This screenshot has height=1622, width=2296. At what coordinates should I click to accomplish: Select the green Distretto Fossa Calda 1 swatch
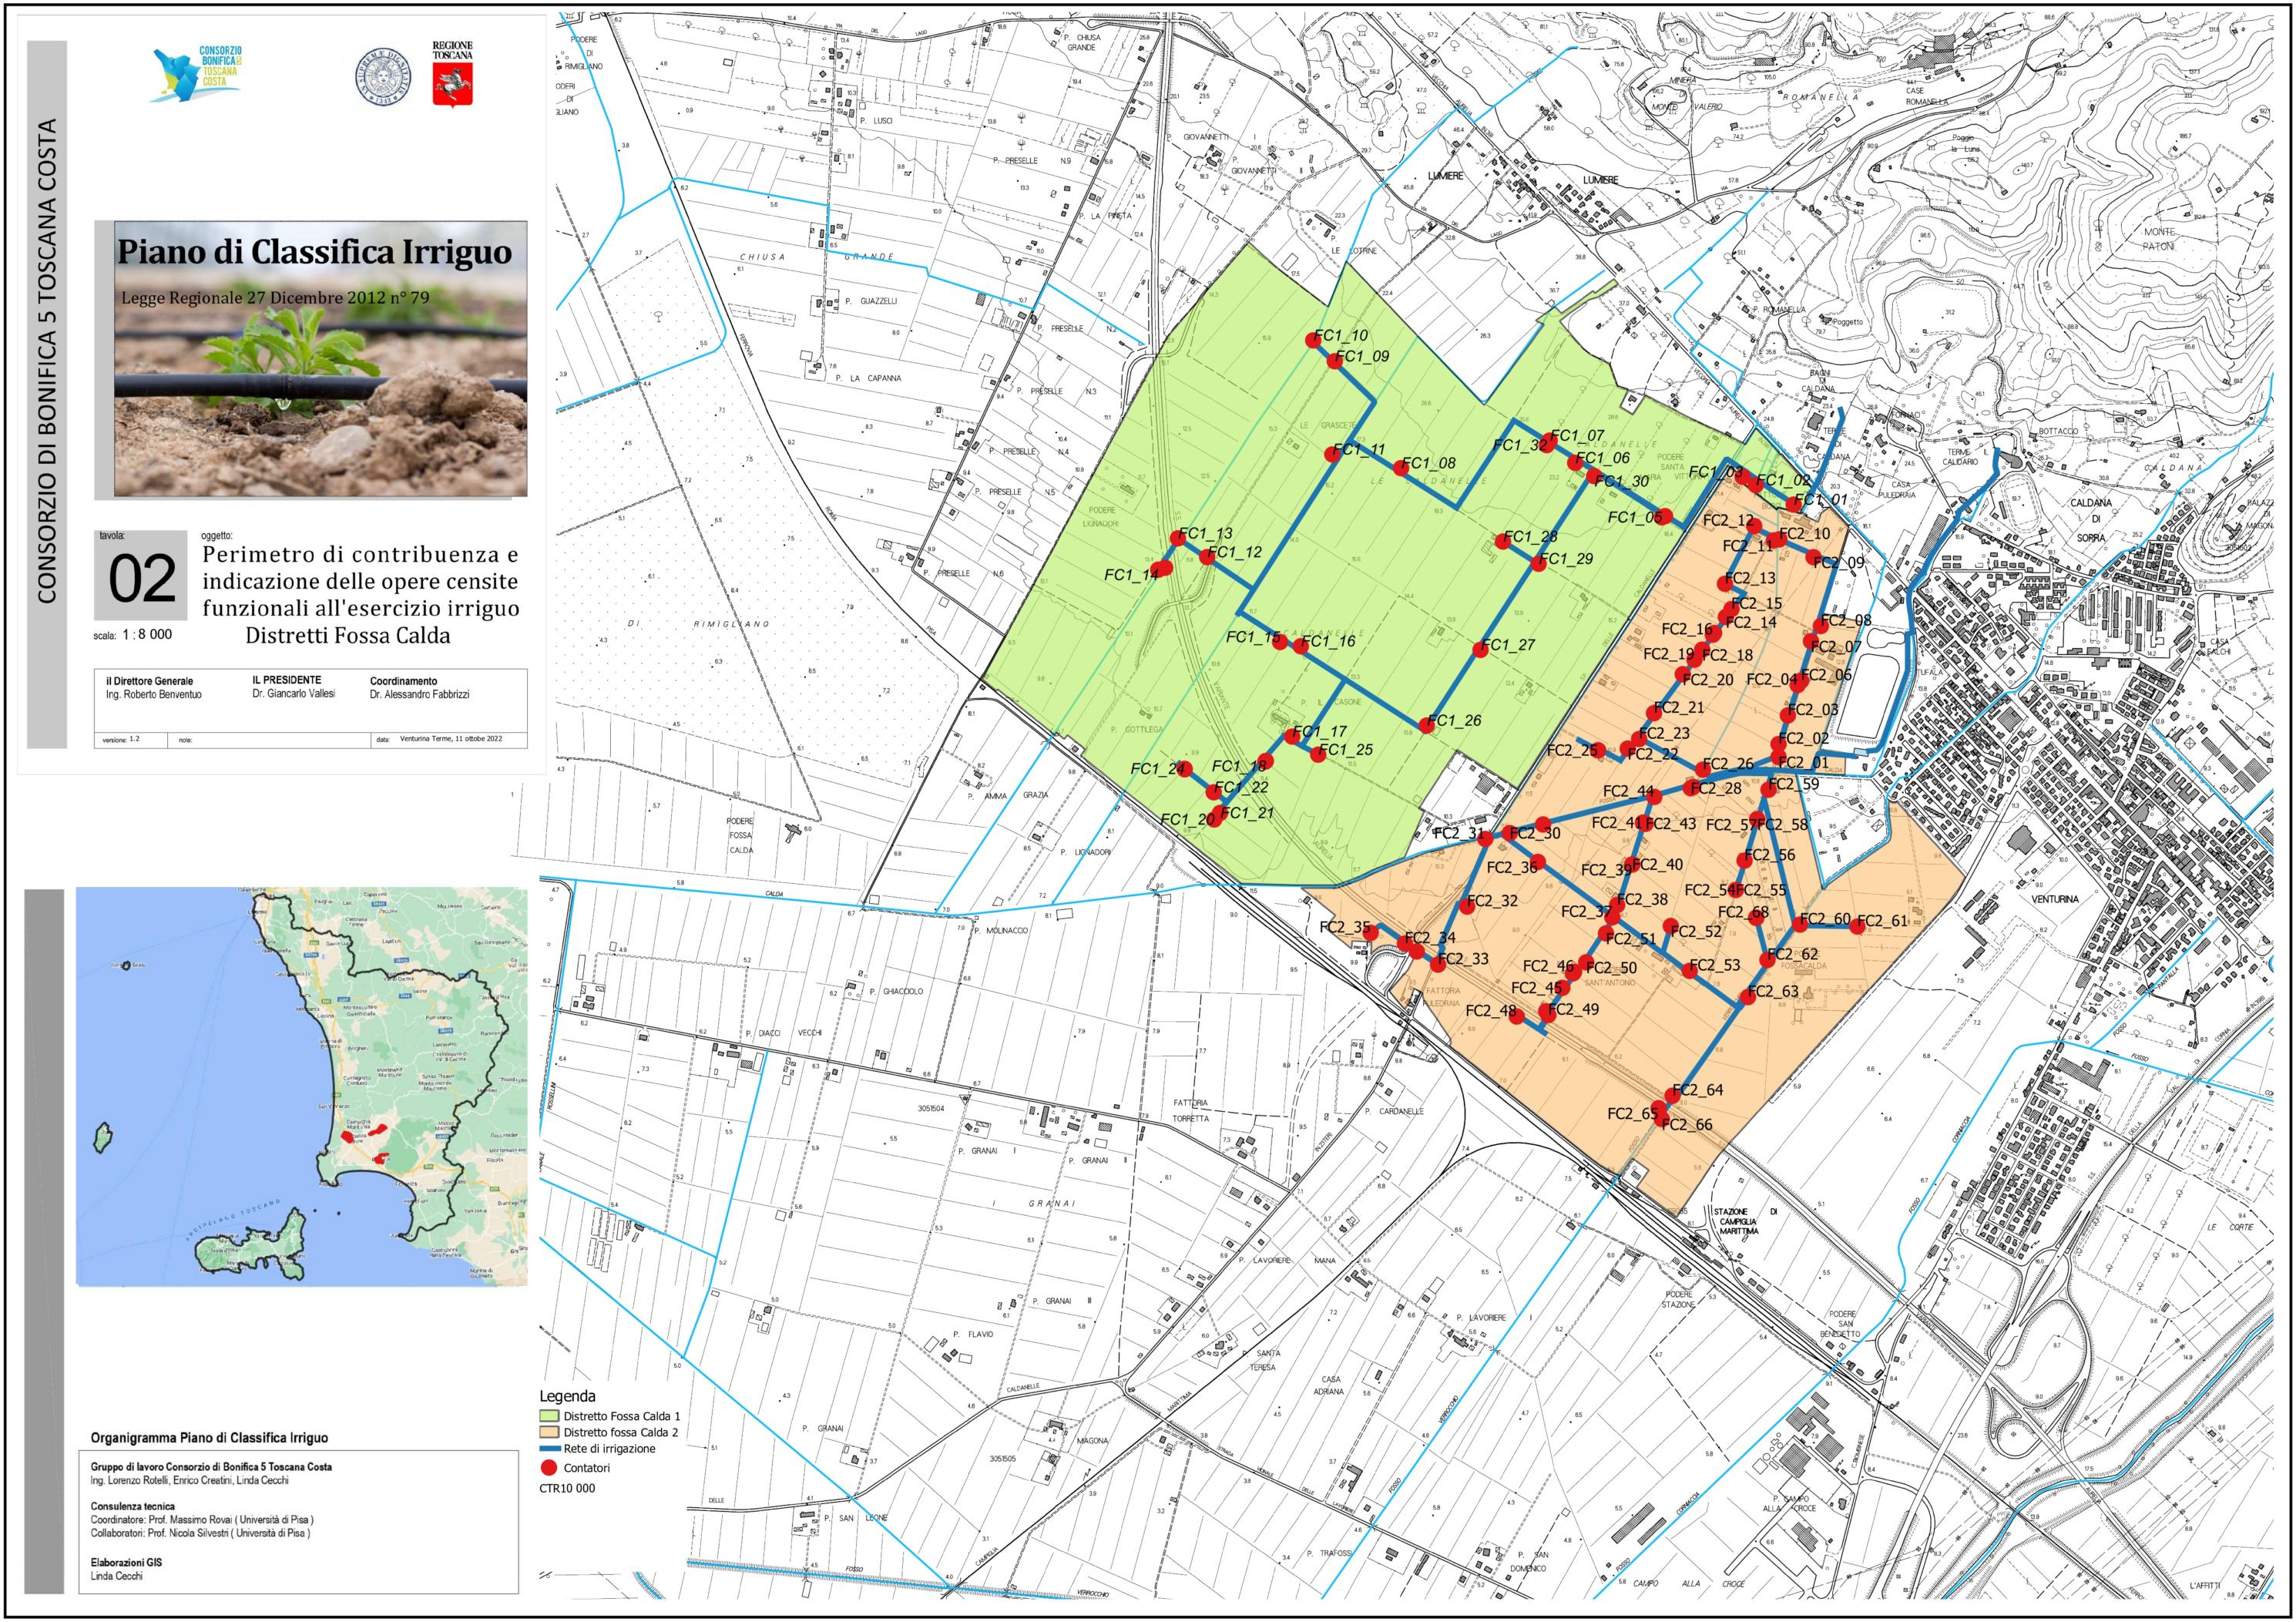tap(548, 1416)
